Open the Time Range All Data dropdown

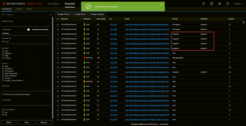coord(26,33)
